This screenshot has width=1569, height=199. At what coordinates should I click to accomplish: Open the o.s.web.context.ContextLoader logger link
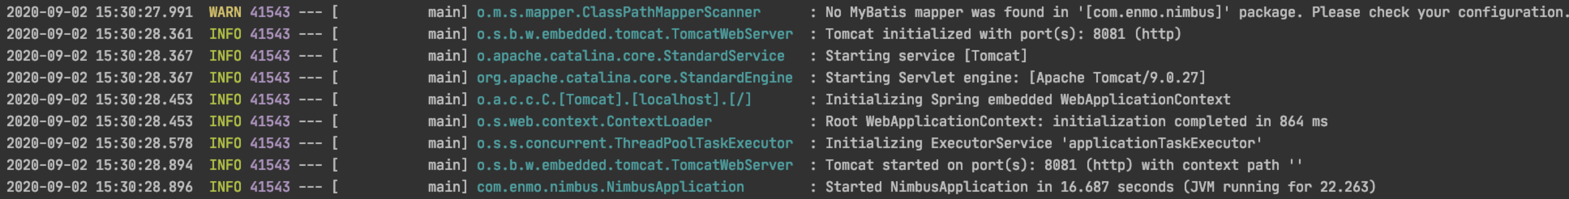pyautogui.click(x=594, y=122)
